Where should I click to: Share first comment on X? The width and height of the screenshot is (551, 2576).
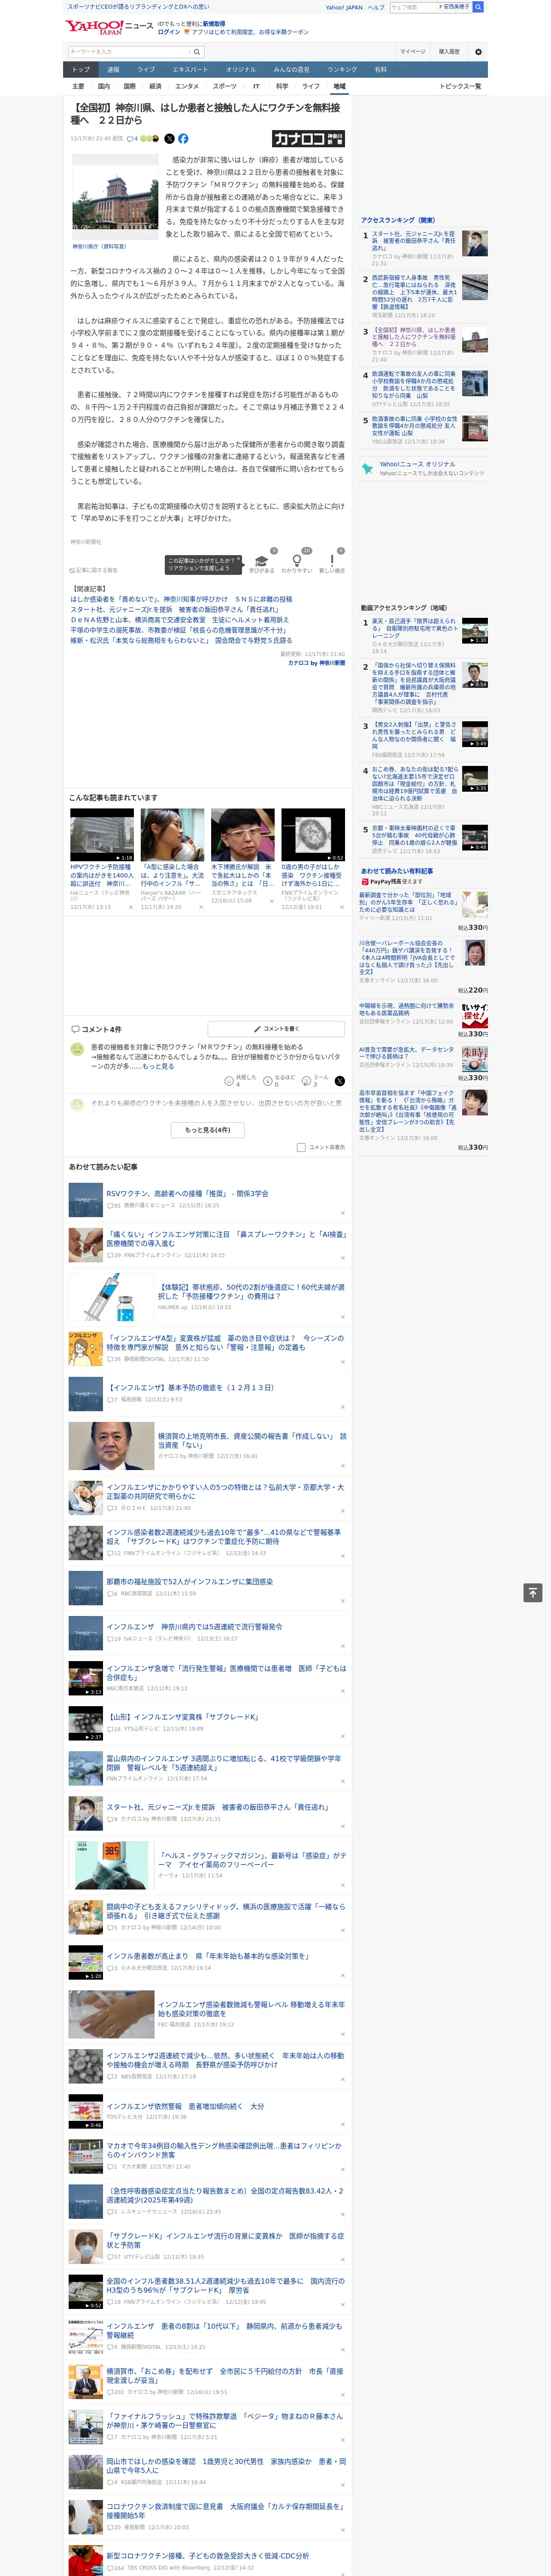(339, 1081)
